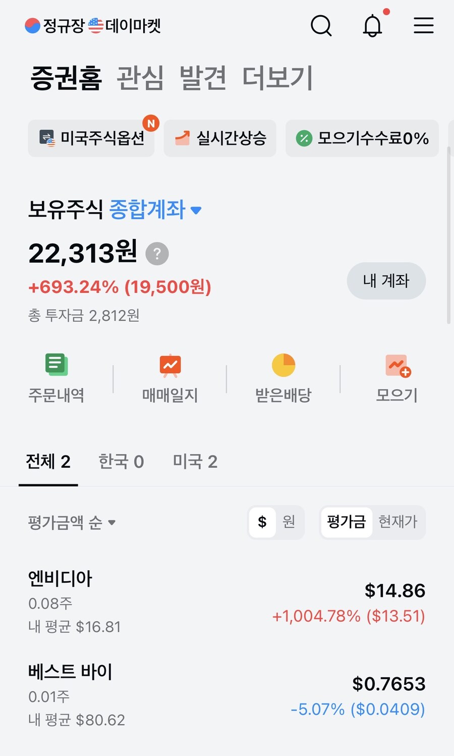
Task: Open 모으기 accumulate icon
Action: pyautogui.click(x=397, y=366)
